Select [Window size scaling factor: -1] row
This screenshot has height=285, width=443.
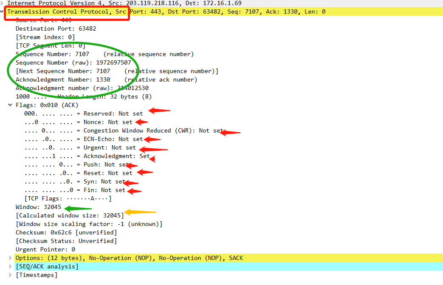89,224
